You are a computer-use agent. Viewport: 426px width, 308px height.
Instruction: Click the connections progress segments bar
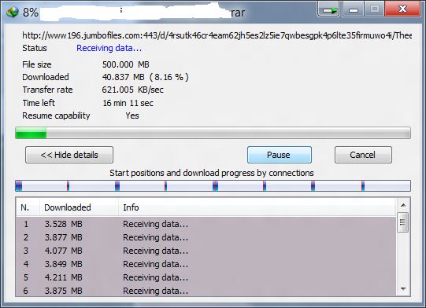pos(213,186)
